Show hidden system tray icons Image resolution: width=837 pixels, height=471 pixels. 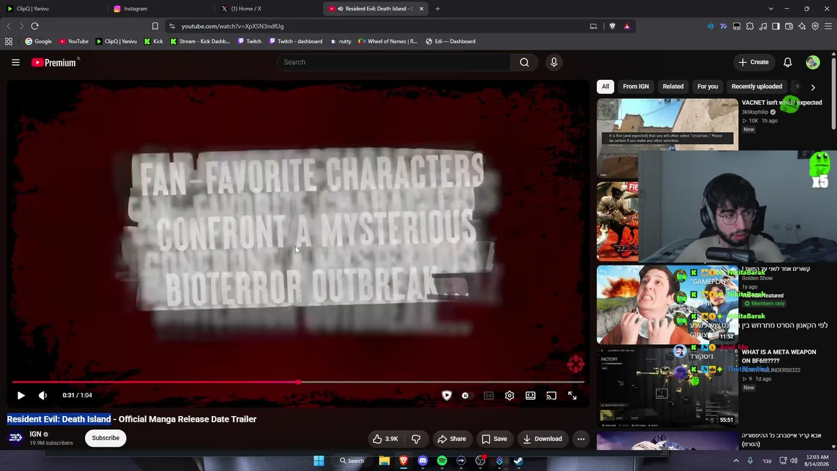(736, 461)
